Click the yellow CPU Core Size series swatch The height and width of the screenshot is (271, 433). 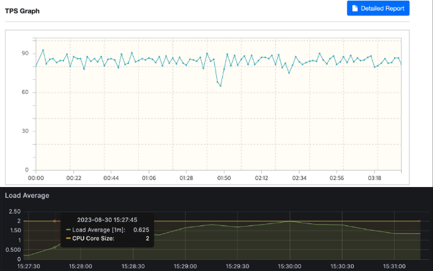[x=68, y=238]
